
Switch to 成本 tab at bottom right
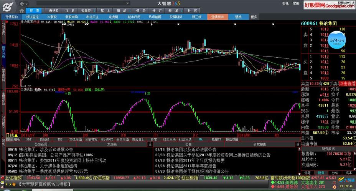(348, 173)
